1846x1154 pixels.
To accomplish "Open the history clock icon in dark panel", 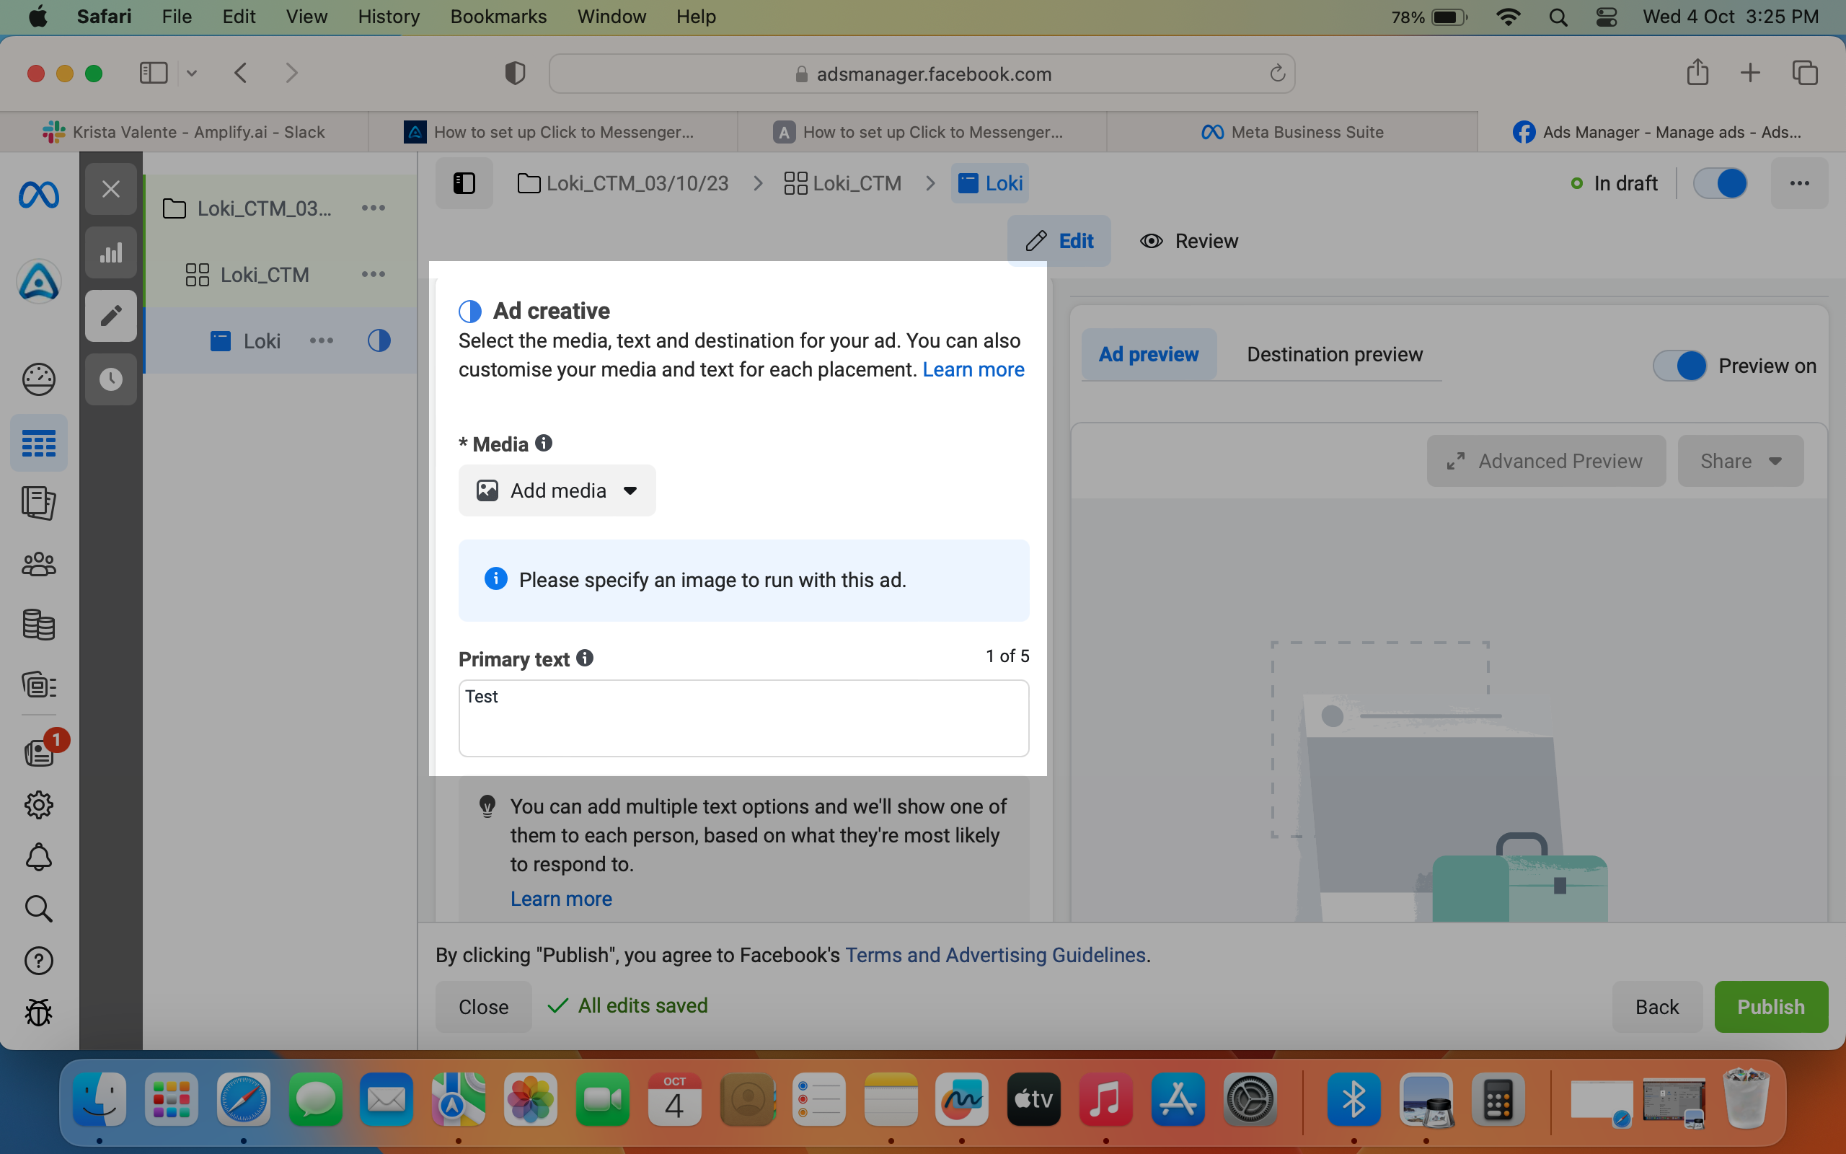I will click(110, 379).
